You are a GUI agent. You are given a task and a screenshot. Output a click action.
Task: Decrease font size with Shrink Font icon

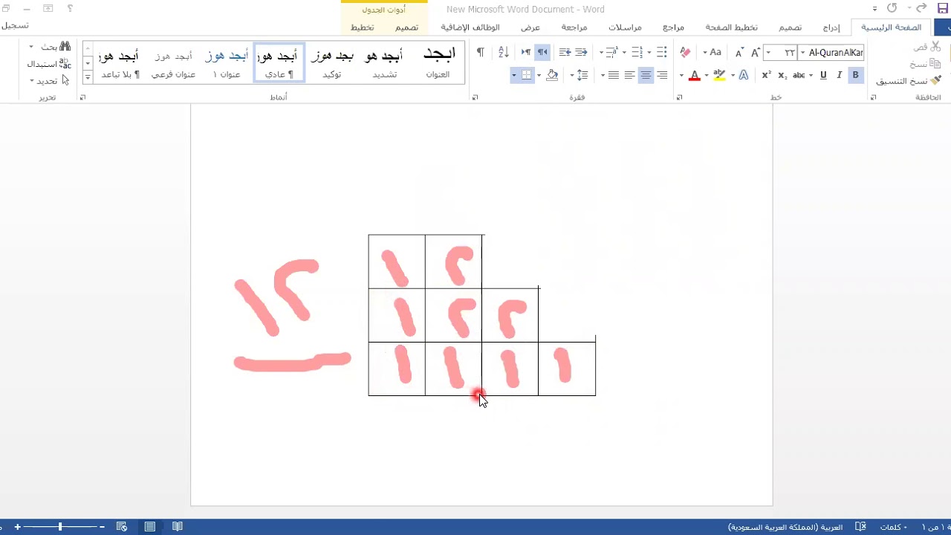739,53
